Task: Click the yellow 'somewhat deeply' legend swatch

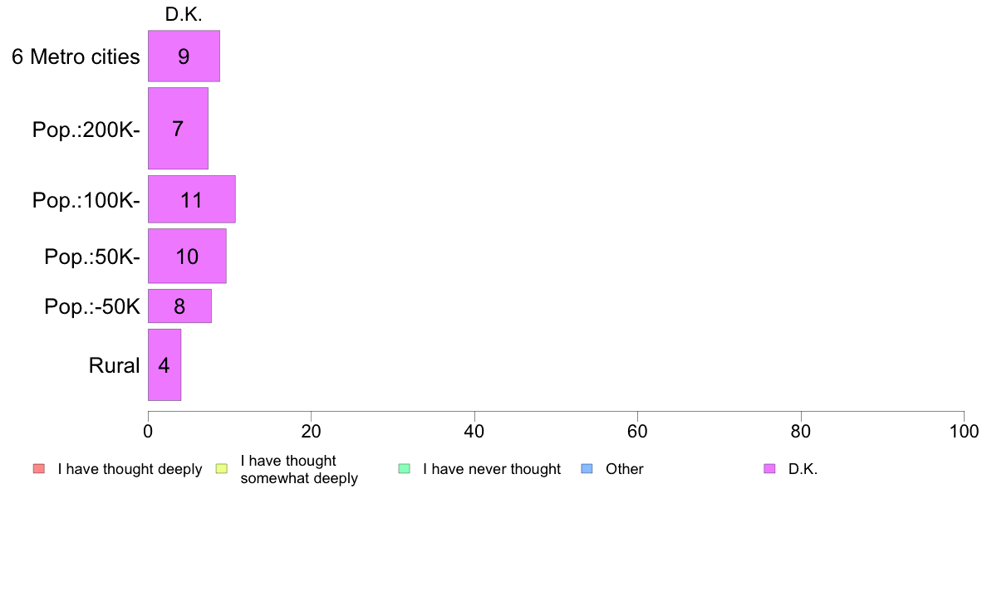Action: coord(222,469)
